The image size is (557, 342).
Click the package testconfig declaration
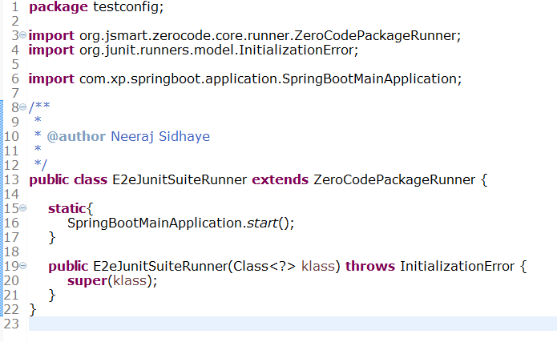tap(96, 6)
